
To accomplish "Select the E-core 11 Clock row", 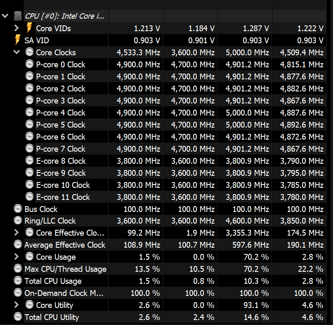I will (x=63, y=197).
